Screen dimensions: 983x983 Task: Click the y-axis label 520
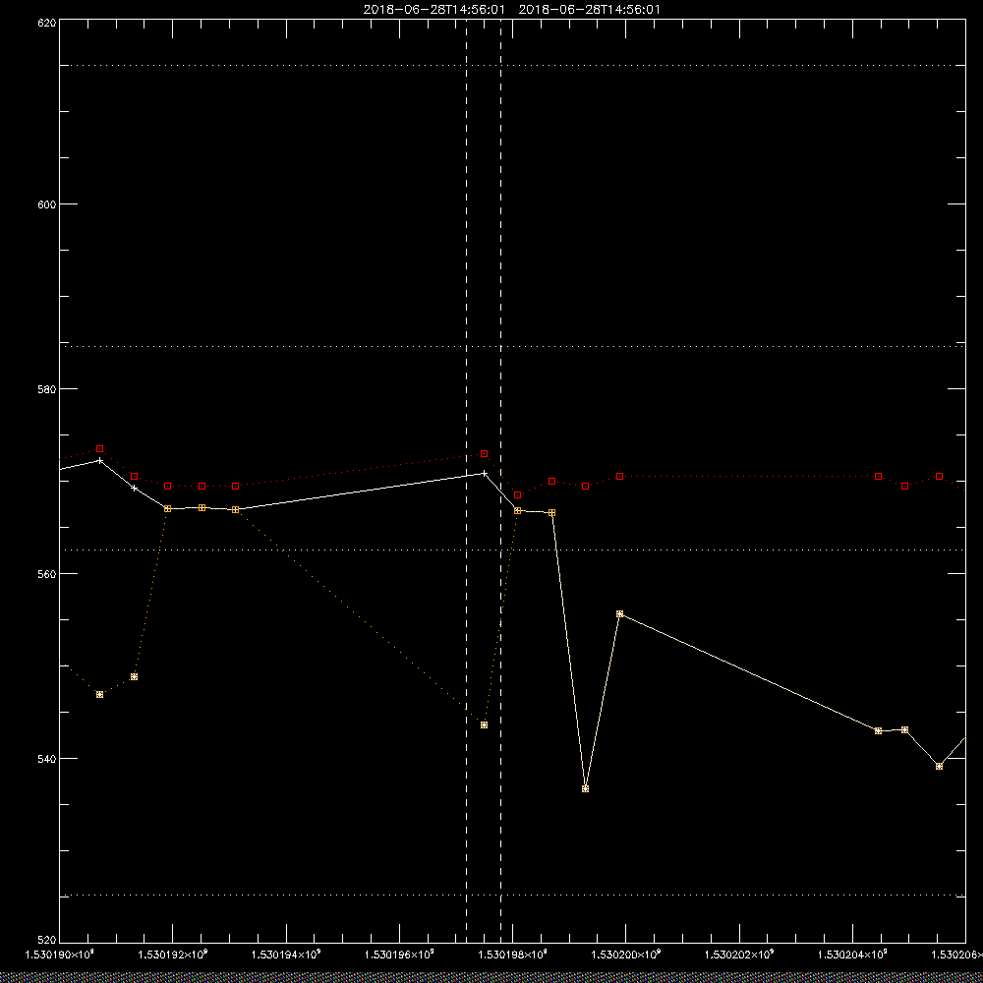[47, 941]
